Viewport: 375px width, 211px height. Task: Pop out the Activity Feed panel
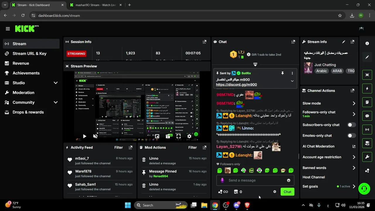[131, 147]
